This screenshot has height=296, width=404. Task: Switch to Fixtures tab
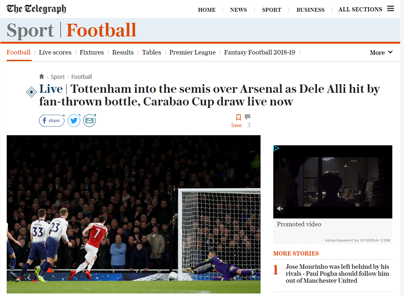click(x=92, y=52)
